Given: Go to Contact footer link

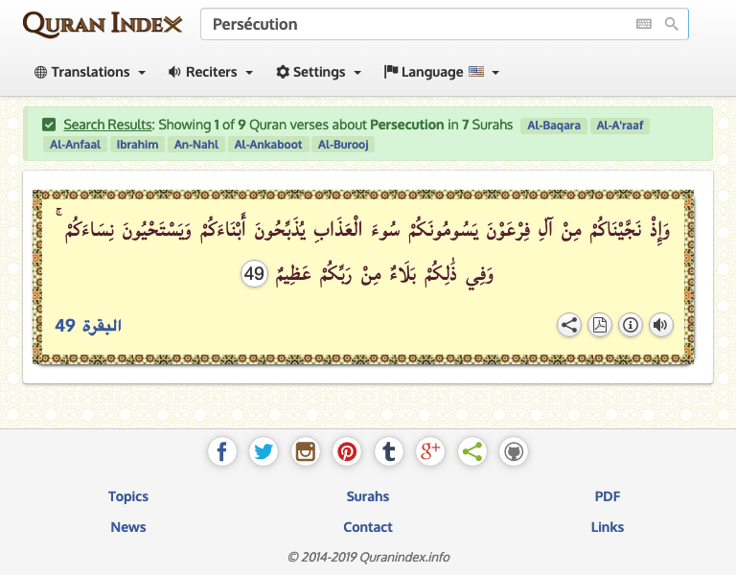Looking at the screenshot, I should (368, 527).
